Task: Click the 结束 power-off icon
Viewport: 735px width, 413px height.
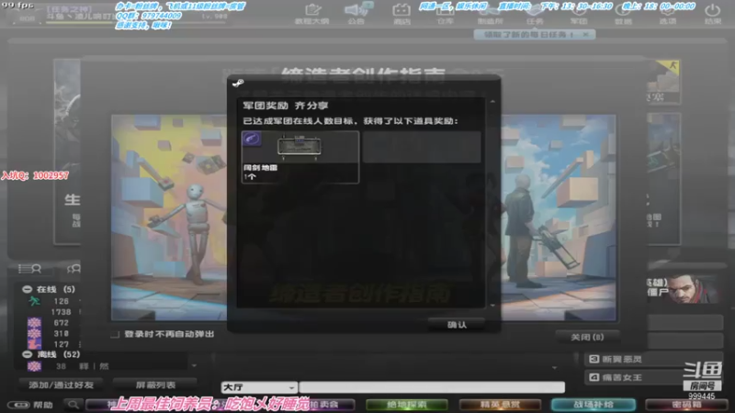Action: 713,14
